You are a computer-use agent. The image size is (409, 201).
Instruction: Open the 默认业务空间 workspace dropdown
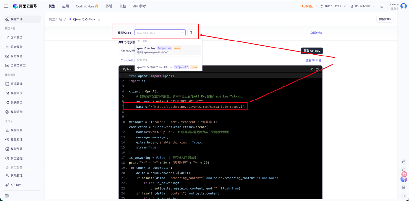tap(362, 6)
